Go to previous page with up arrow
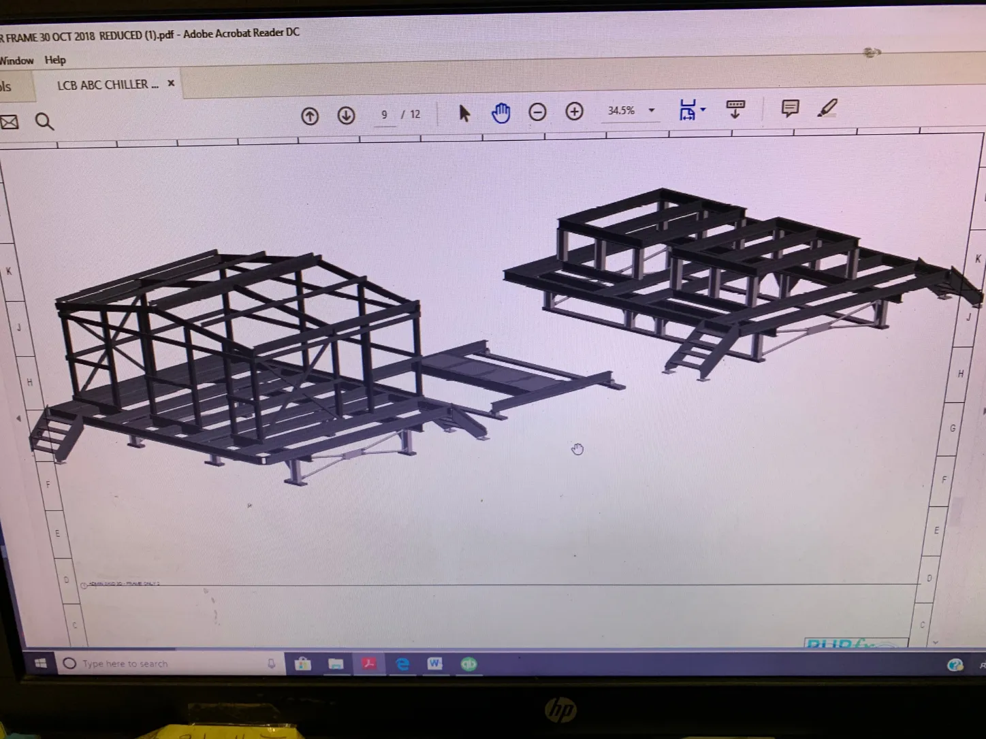The height and width of the screenshot is (739, 986). pos(310,116)
